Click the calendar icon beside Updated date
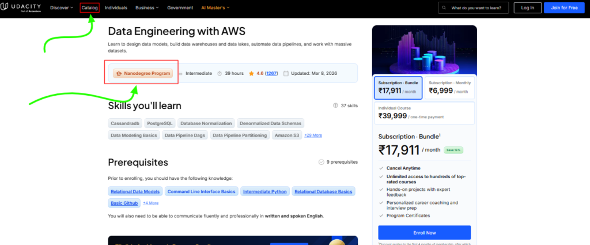The image size is (590, 245). (x=286, y=73)
